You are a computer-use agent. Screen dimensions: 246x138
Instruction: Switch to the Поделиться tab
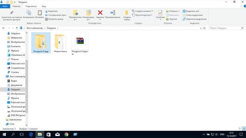[31, 6]
